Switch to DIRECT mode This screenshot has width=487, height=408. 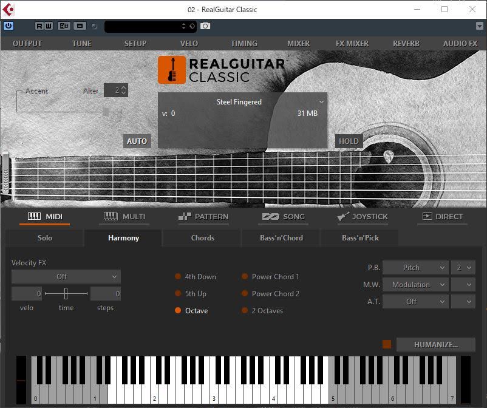(442, 217)
